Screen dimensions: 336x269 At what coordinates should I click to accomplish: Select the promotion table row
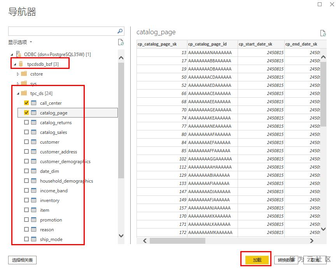click(x=68, y=220)
